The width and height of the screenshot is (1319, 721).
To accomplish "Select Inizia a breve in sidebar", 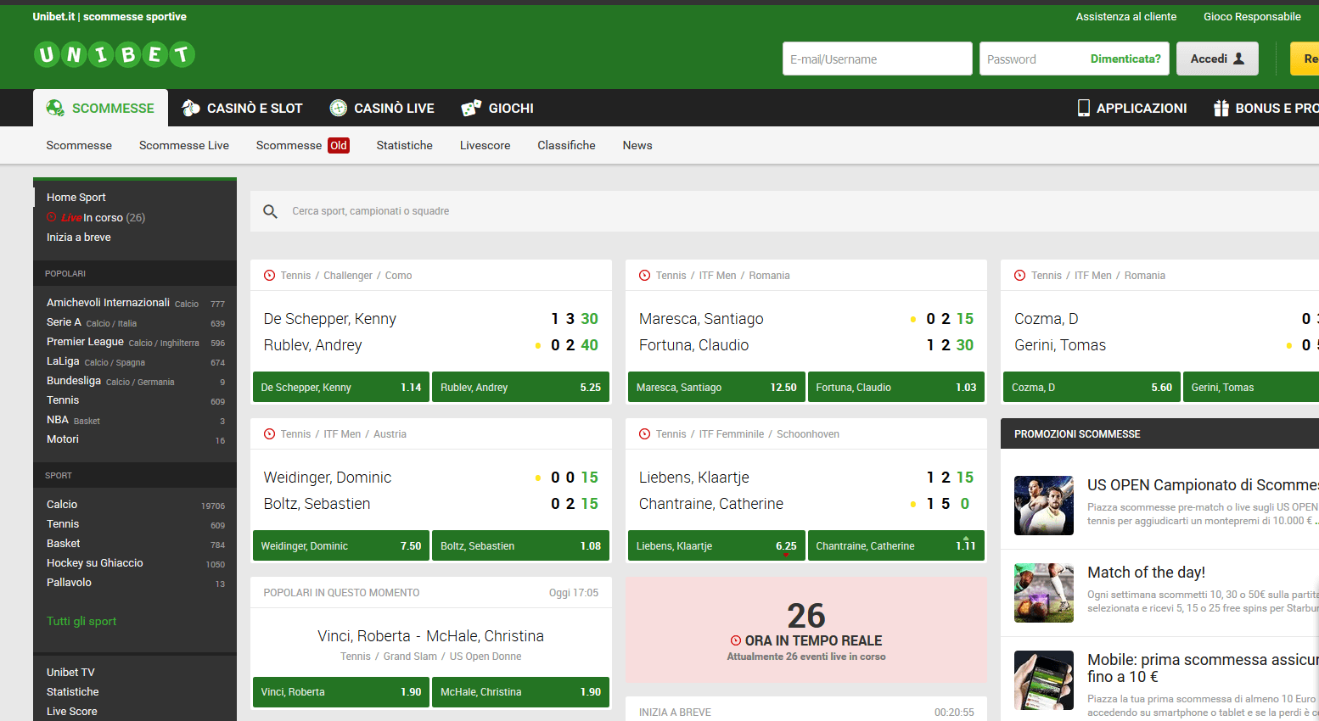I will coord(79,238).
